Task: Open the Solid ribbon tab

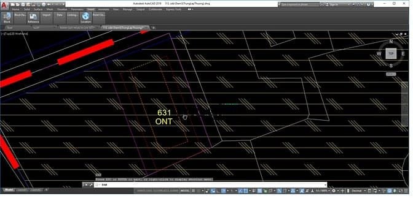Action: tap(27, 9)
